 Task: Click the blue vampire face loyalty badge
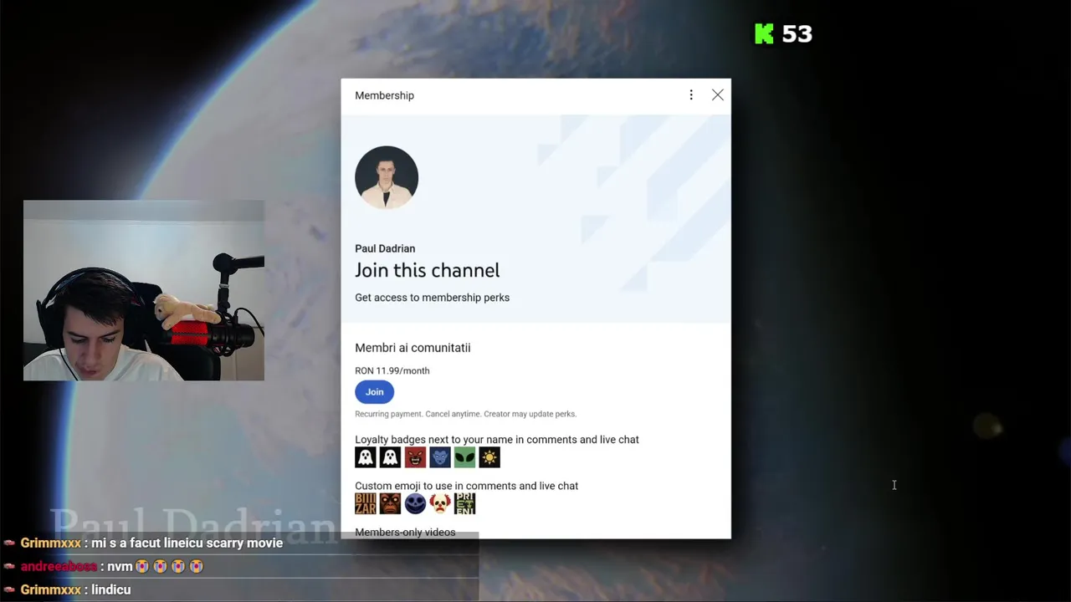[440, 457]
